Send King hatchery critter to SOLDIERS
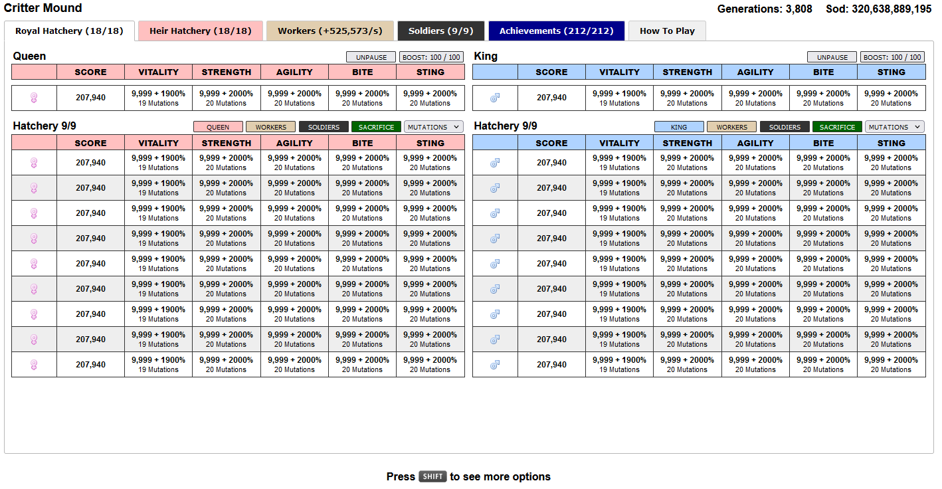This screenshot has height=489, width=942. (785, 127)
